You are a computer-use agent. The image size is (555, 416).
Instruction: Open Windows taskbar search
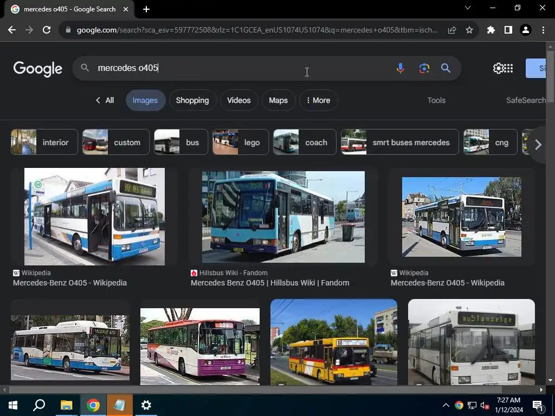point(39,405)
